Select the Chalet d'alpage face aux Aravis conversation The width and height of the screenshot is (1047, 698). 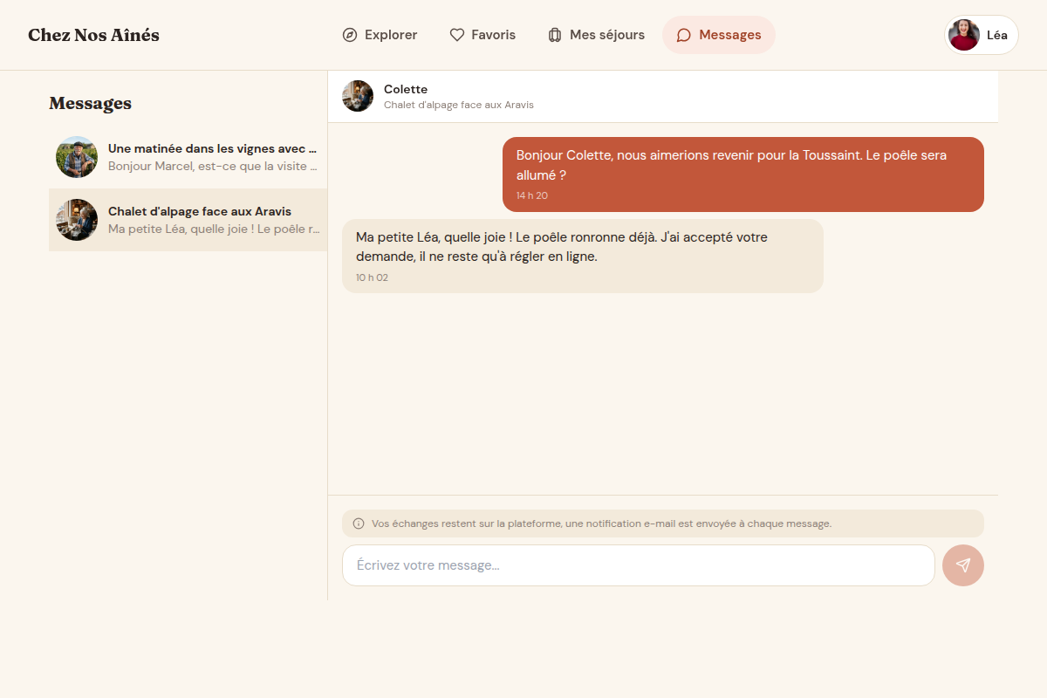188,220
